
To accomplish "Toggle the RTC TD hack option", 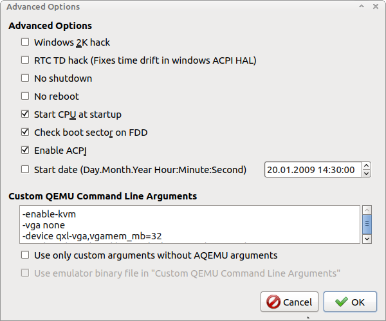I will point(25,60).
